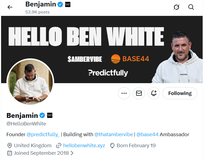Image resolution: width=204 pixels, height=162 pixels.
Task: Click the back arrow icon
Action: 10,7
